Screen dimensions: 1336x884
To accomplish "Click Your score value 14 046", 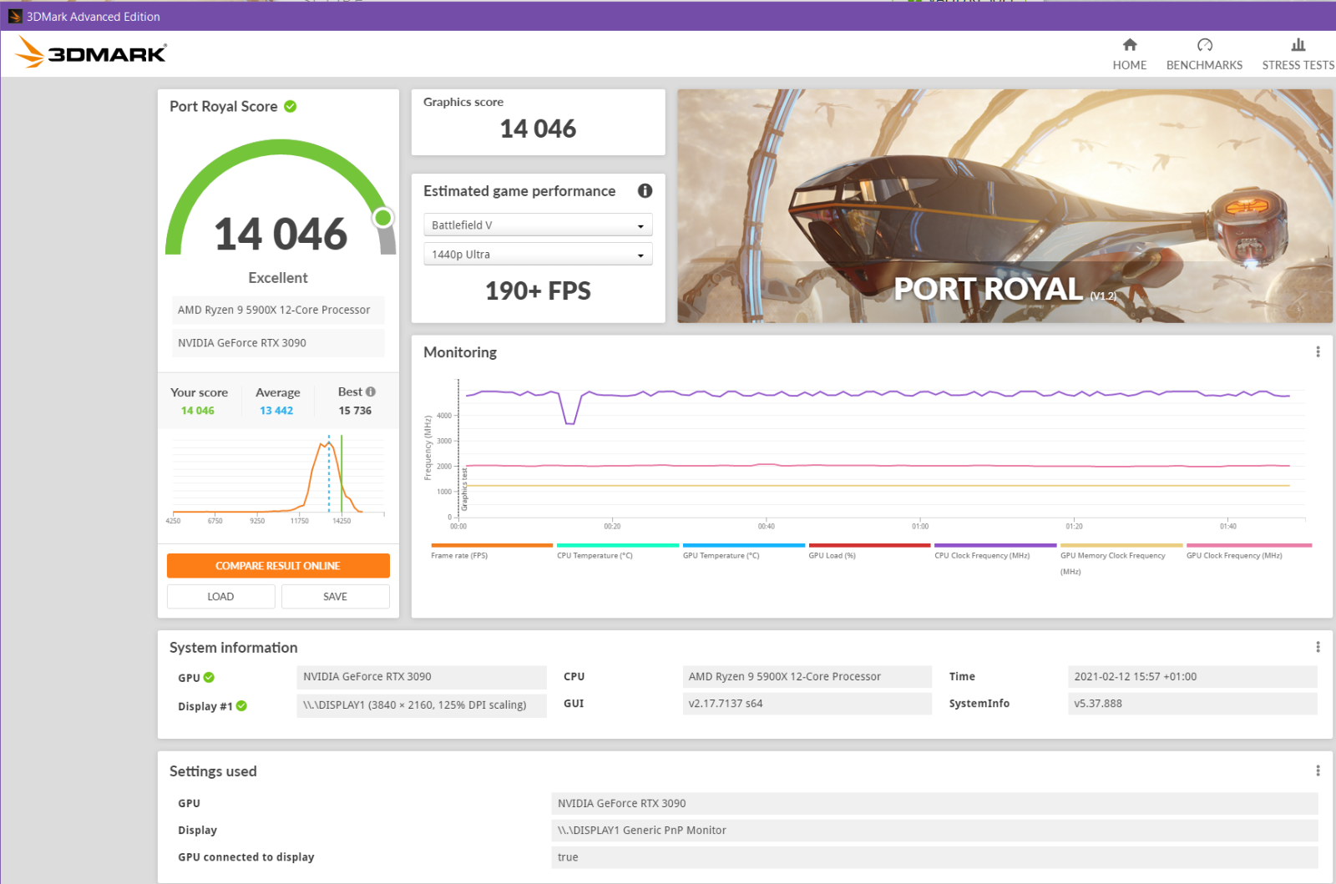I will click(198, 411).
